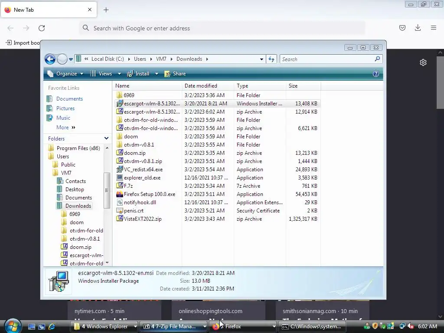
Task: Click Install in the Explorer toolbar
Action: 138,74
